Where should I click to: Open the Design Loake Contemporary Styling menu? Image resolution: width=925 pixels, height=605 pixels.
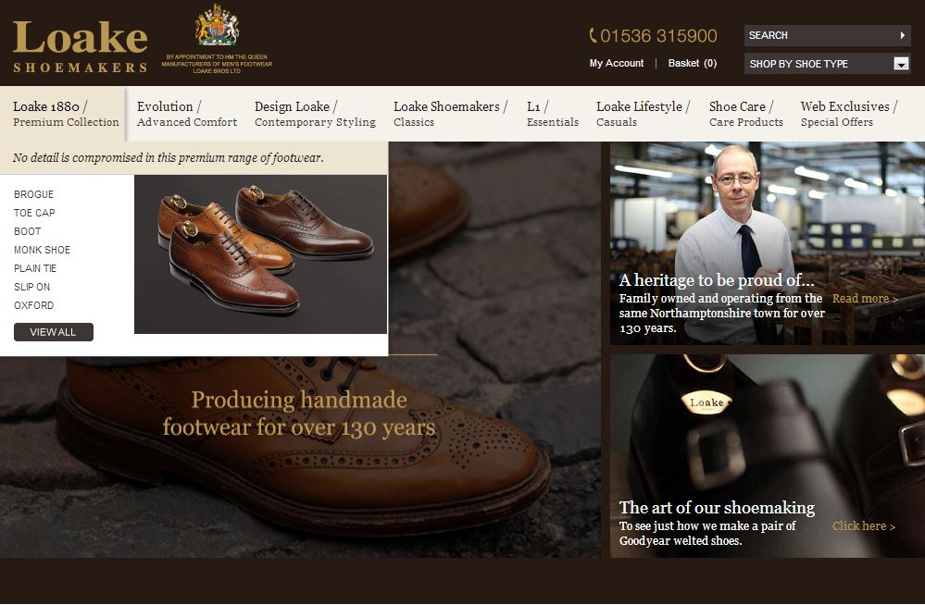315,114
